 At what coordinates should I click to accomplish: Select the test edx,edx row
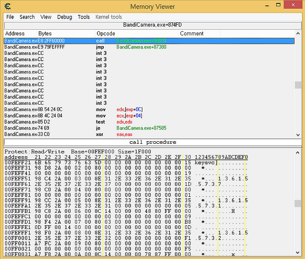pos(149,122)
